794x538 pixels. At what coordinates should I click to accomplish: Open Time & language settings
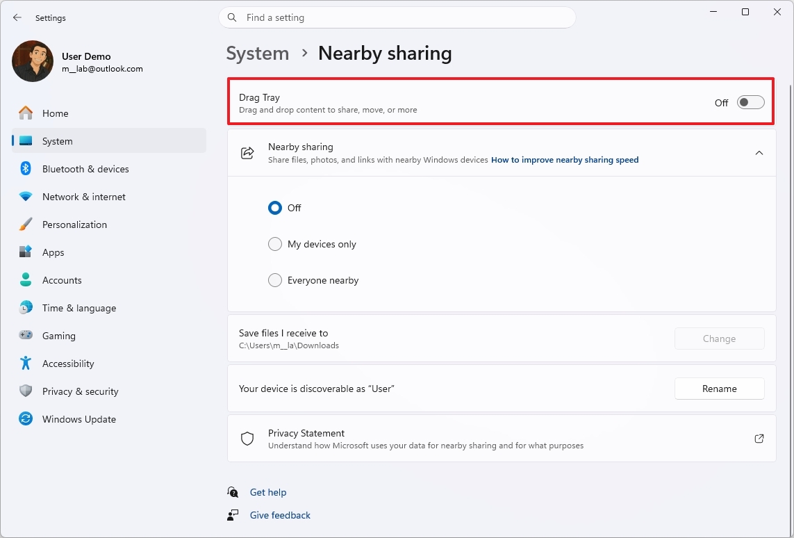click(78, 307)
